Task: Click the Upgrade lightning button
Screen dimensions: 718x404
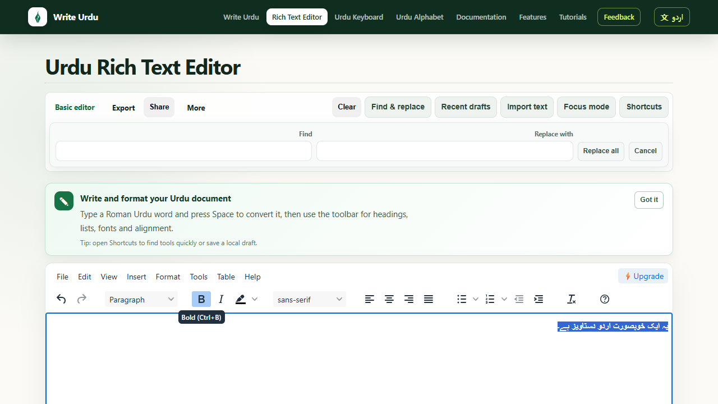Action: tap(643, 276)
